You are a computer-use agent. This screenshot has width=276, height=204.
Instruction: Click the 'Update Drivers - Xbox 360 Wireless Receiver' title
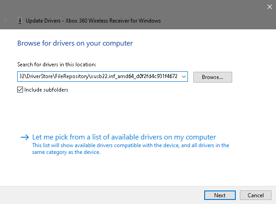pyautogui.click(x=94, y=21)
